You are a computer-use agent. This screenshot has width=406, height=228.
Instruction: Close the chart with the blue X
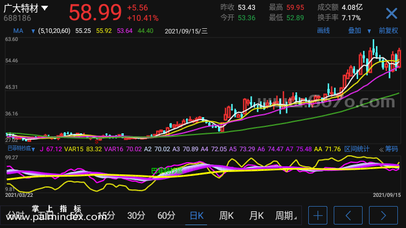pyautogui.click(x=392, y=13)
